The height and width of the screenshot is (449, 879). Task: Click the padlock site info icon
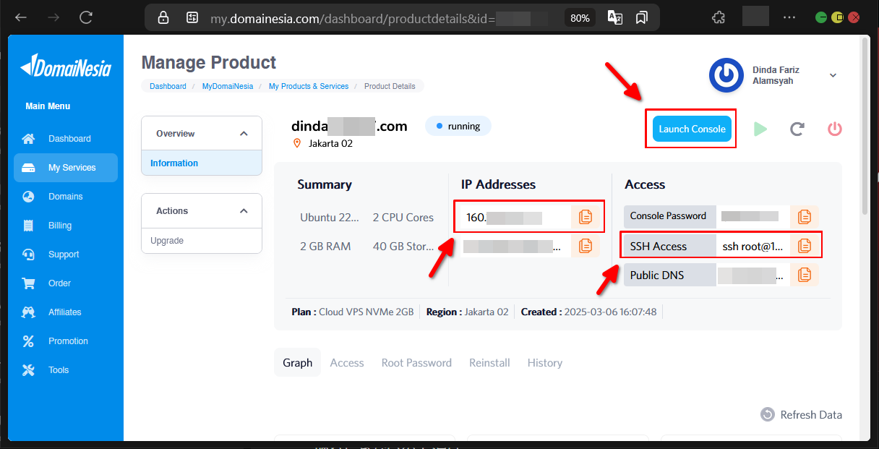tap(163, 17)
